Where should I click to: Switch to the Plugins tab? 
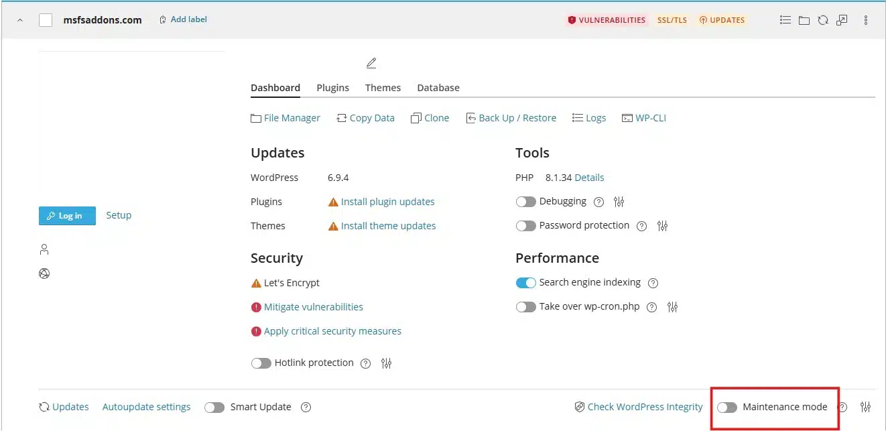click(x=332, y=87)
